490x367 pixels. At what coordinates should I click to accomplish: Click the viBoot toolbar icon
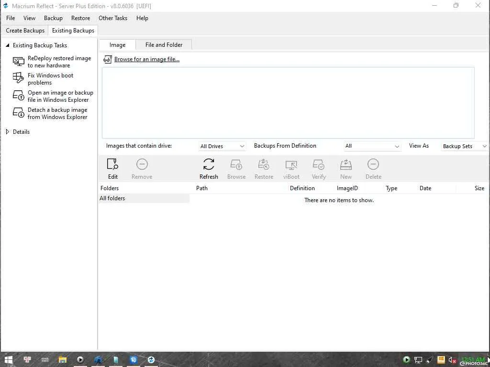point(291,165)
